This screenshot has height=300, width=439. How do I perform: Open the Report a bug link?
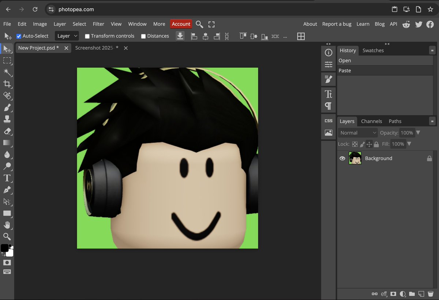(x=337, y=24)
